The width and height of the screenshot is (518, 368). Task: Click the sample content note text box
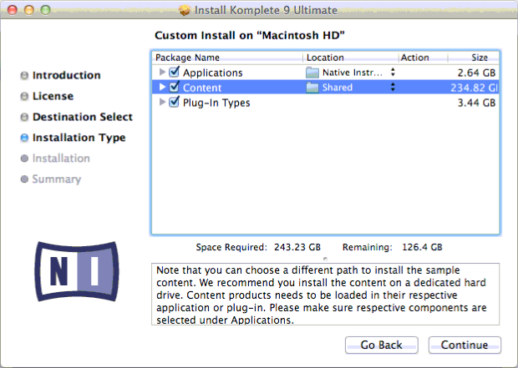[x=325, y=294]
